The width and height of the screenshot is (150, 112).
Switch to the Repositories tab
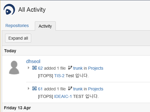pos(17,26)
